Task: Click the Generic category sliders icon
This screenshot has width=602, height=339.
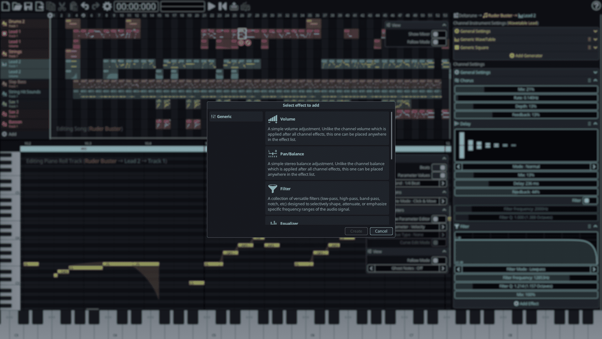Action: pos(213,116)
